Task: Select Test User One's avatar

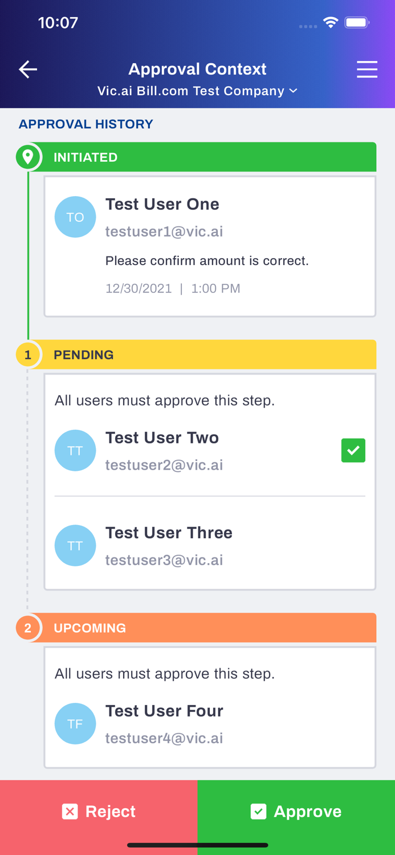Action: (75, 217)
